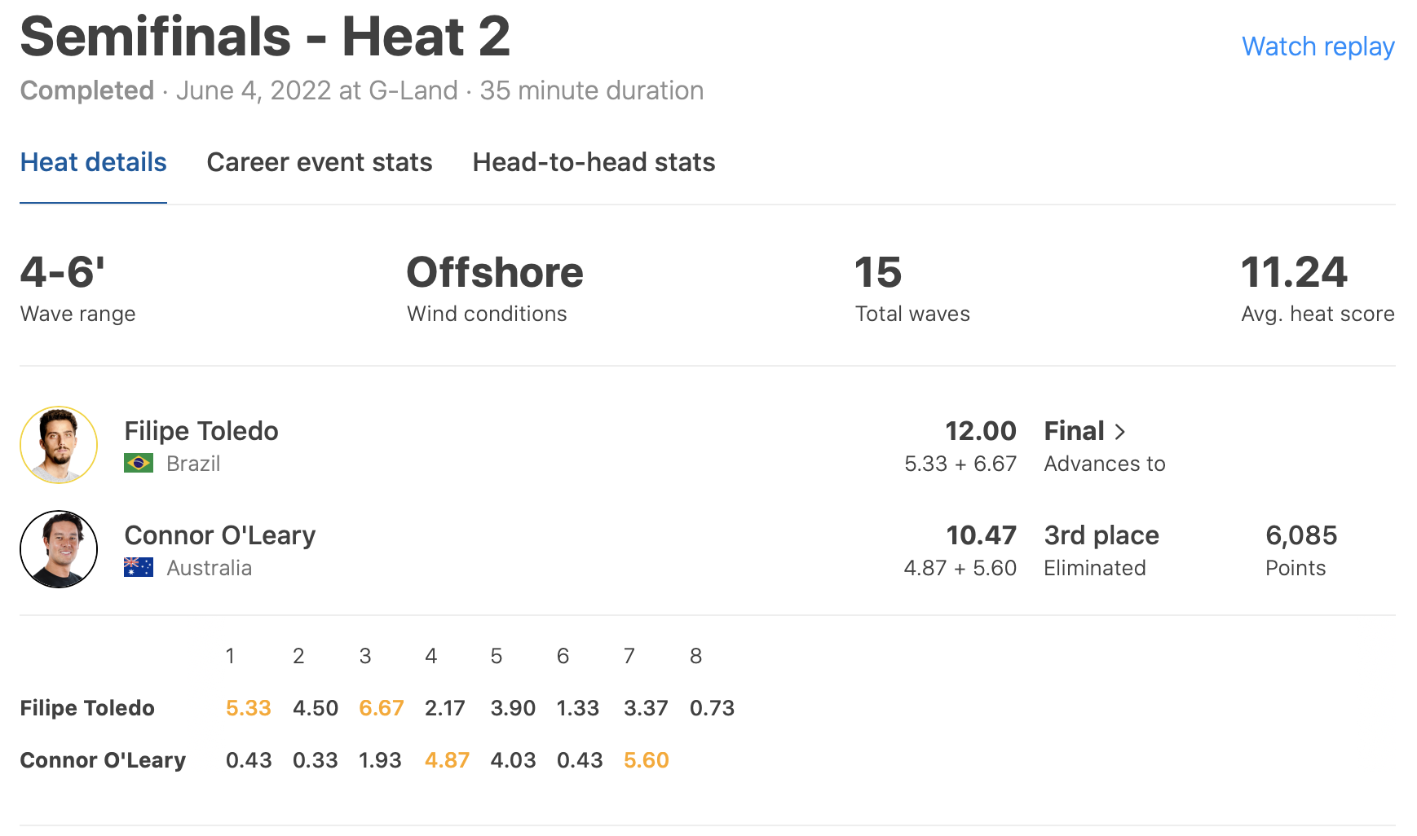Switch to Career event stats tab
1417x836 pixels.
320,162
